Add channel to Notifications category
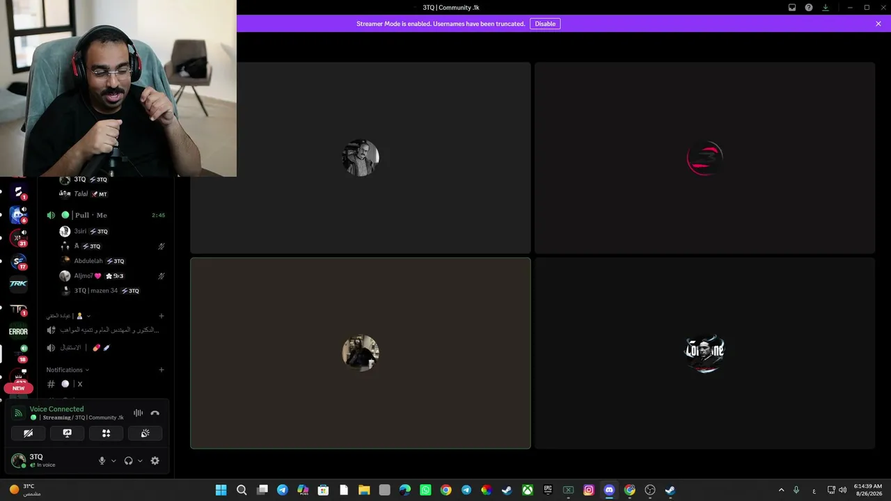Image resolution: width=891 pixels, height=501 pixels. tap(161, 370)
